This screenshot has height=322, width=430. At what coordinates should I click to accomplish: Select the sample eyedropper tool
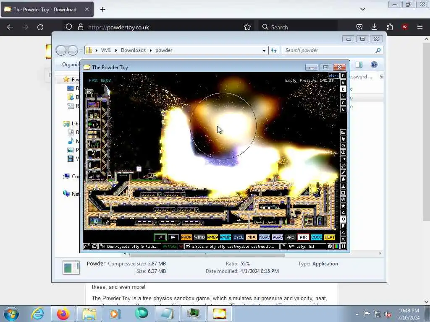coord(160,237)
